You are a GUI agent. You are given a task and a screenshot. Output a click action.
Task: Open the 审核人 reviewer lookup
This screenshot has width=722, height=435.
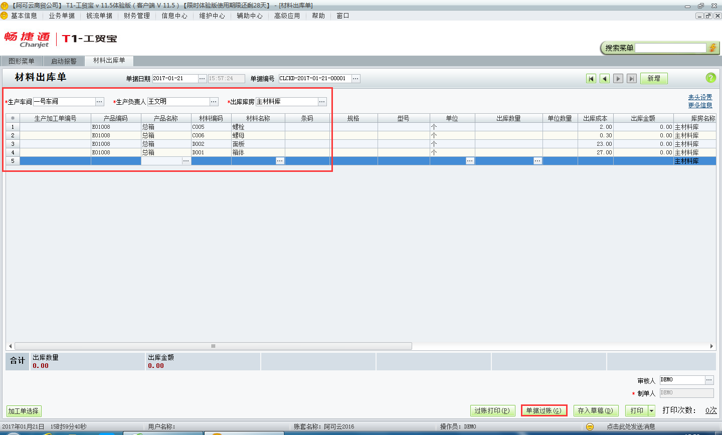pyautogui.click(x=709, y=380)
